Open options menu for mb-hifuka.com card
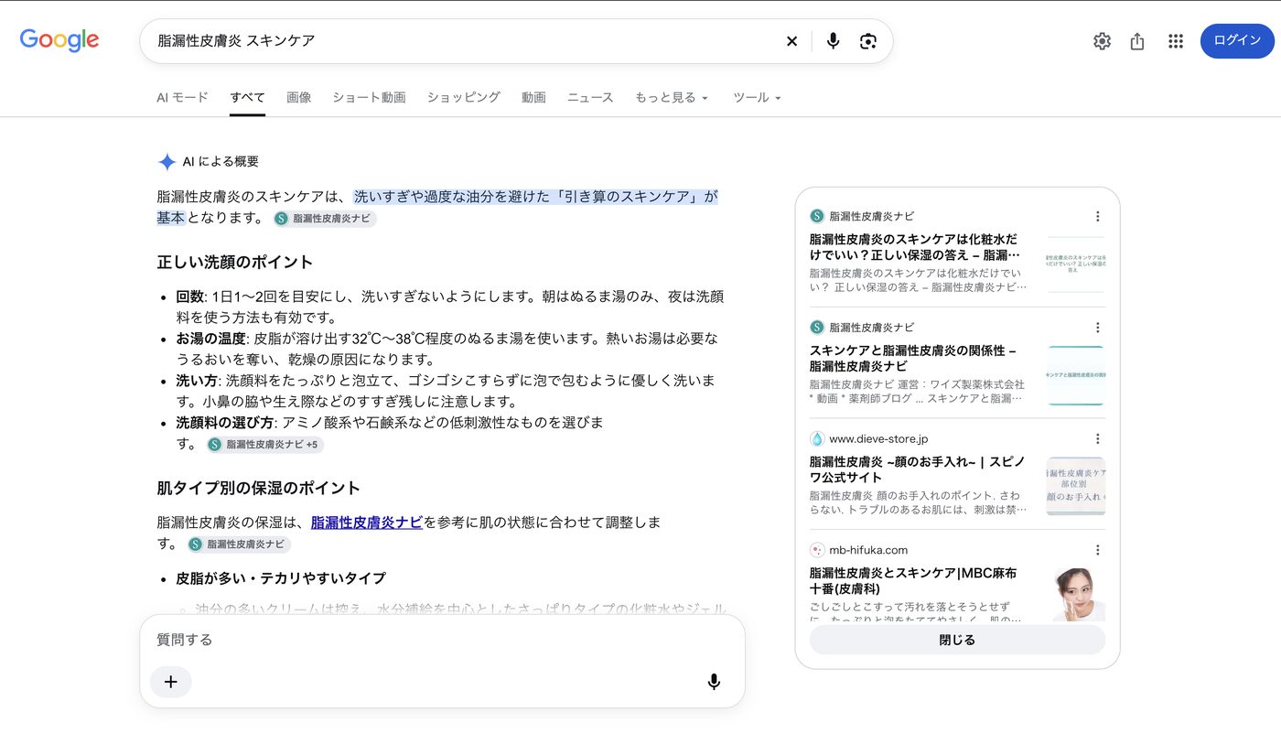 [1098, 550]
